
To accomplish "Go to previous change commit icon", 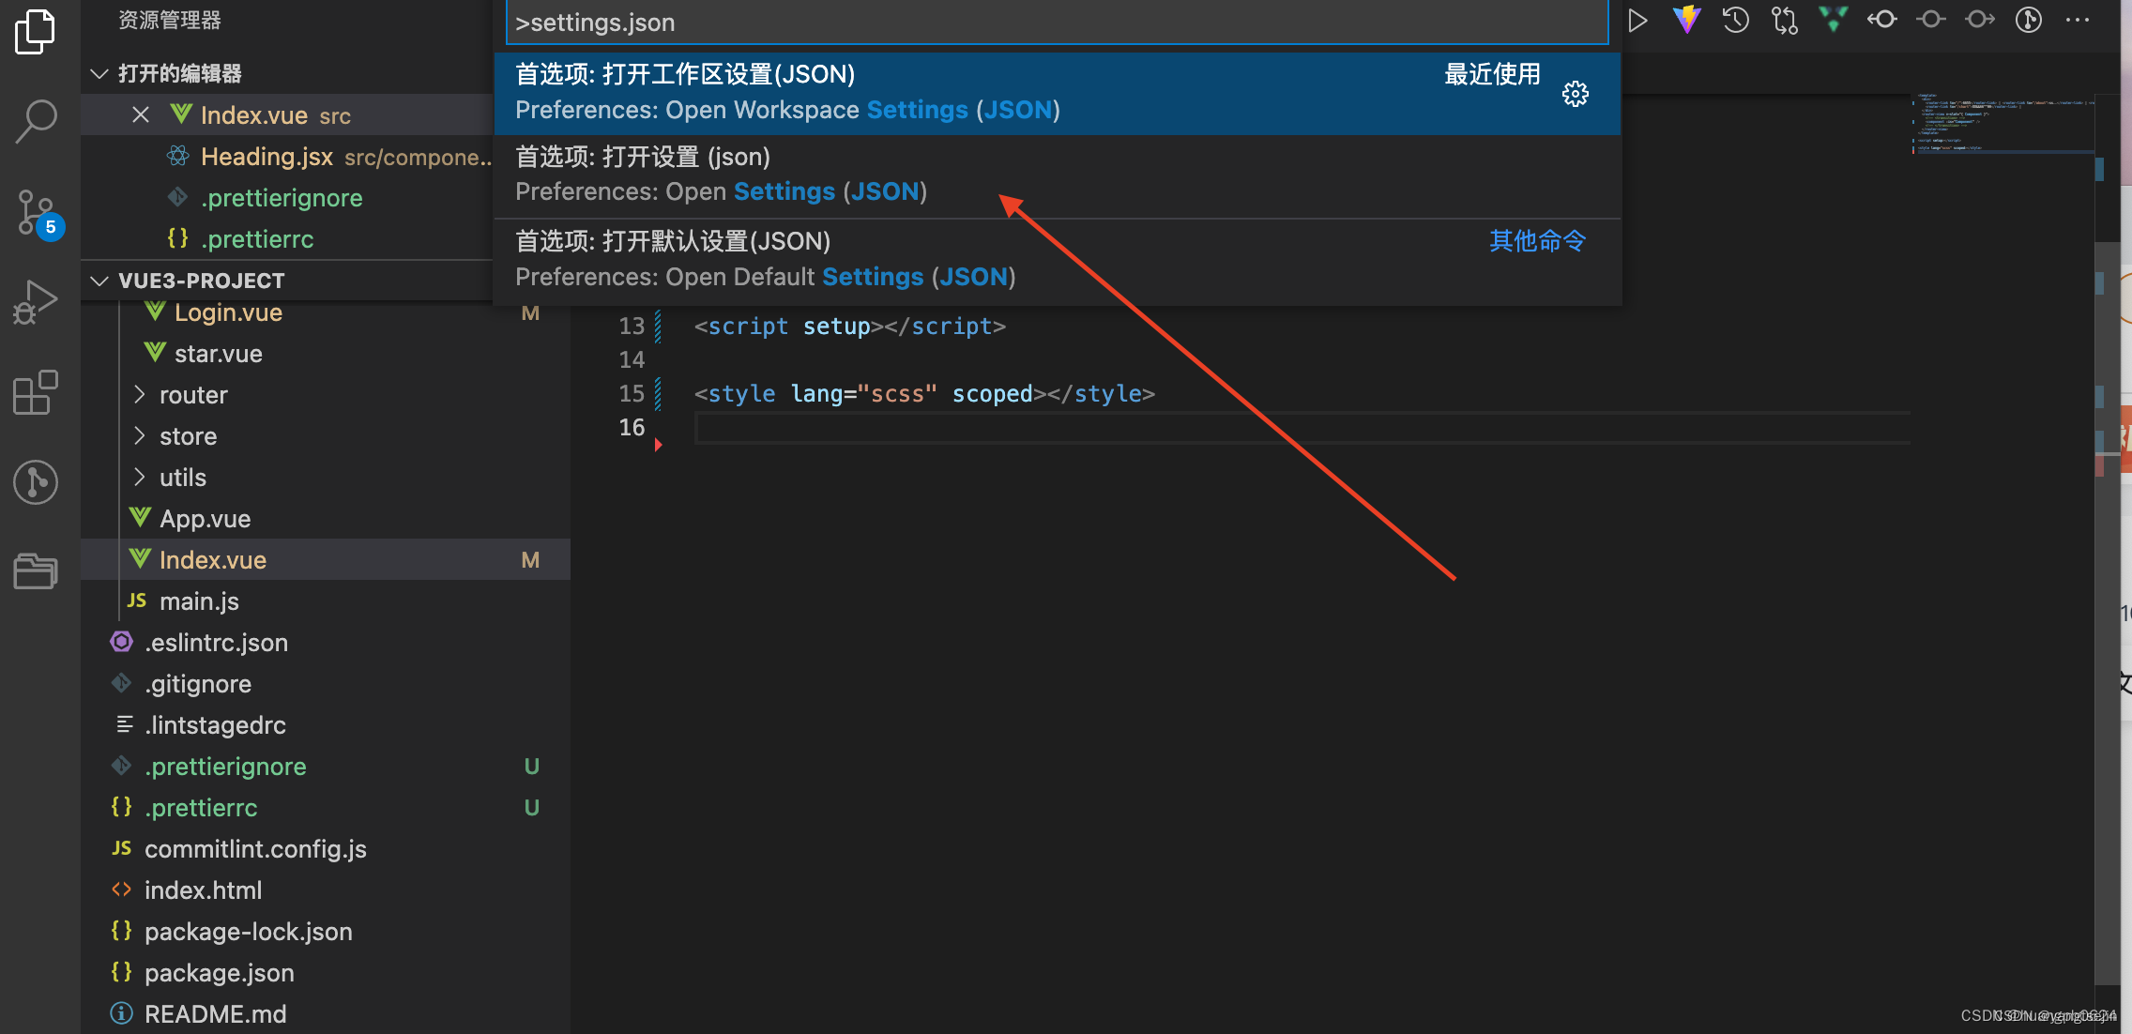I will [x=1881, y=20].
